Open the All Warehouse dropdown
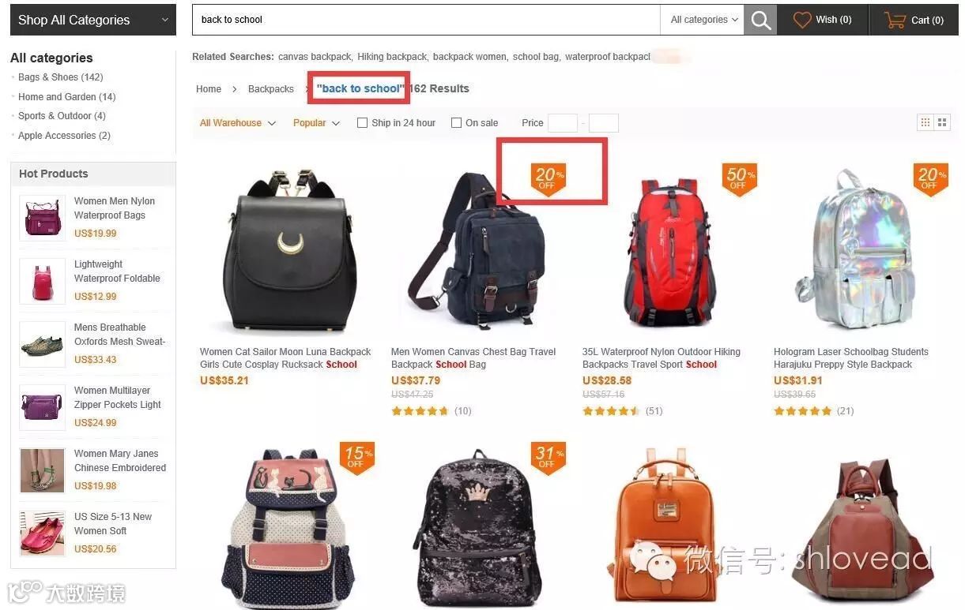Viewport: 965px width, 610px height. click(237, 123)
